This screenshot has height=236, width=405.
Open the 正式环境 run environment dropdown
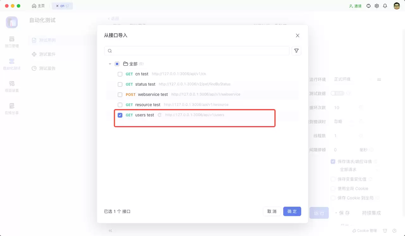[353, 80]
